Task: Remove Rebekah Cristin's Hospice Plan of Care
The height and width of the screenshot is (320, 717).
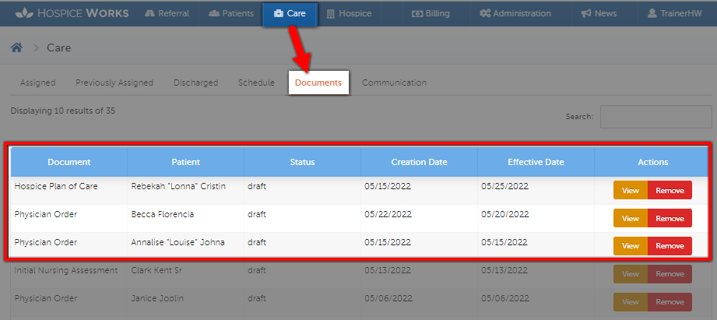Action: click(670, 190)
